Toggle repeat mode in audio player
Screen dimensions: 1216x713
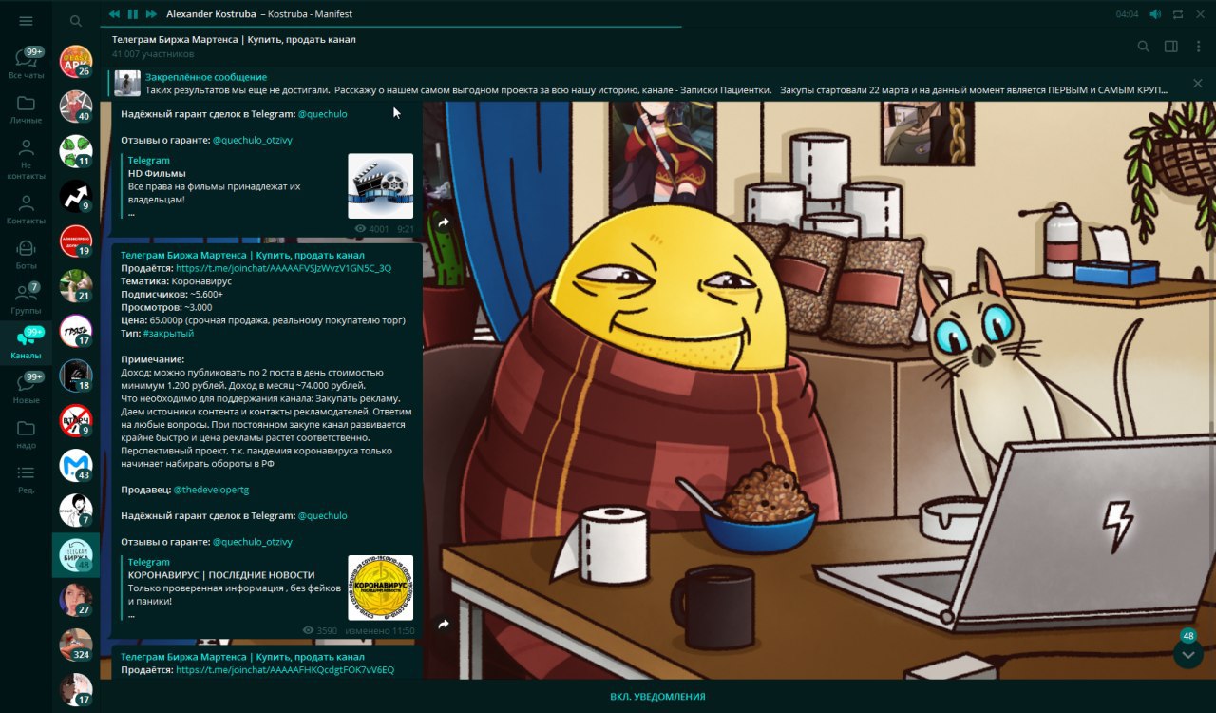(1178, 14)
